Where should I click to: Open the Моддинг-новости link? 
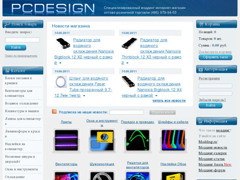[x=213, y=148]
